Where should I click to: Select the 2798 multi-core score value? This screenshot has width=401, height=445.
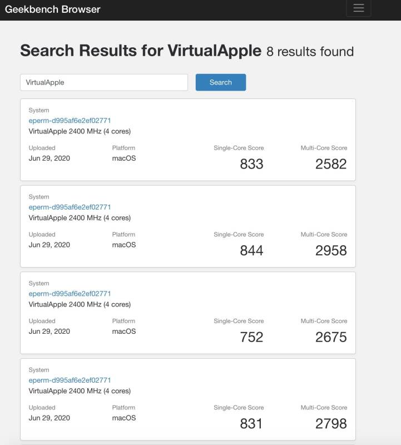click(331, 423)
